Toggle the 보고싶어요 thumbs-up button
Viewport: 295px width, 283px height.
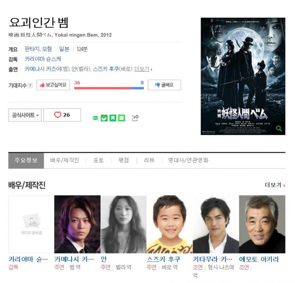(x=53, y=85)
